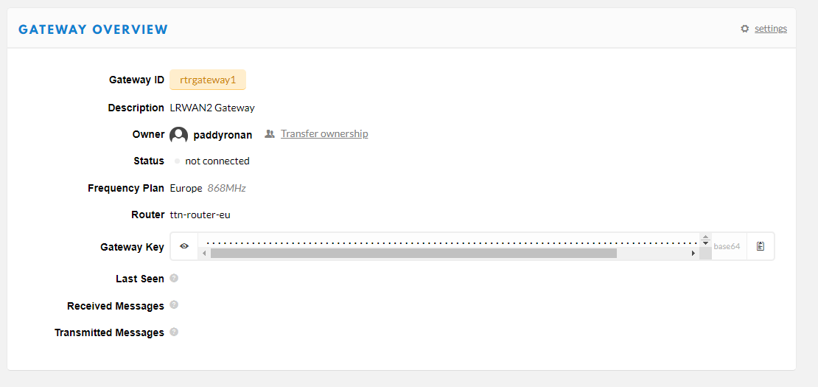This screenshot has width=818, height=387.
Task: Click the Received Messages help icon
Action: (x=174, y=305)
